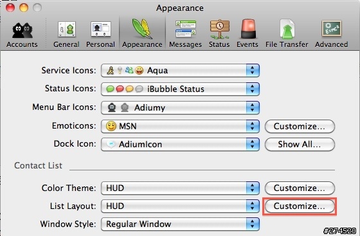The height and width of the screenshot is (236, 360).
Task: Open the Status Icons dropdown showing iBubble Status
Action: coord(180,89)
